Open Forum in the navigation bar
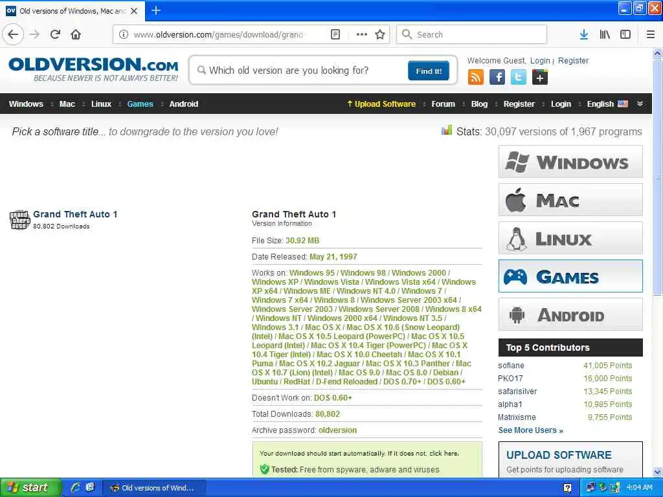Image resolution: width=663 pixels, height=497 pixels. [443, 104]
